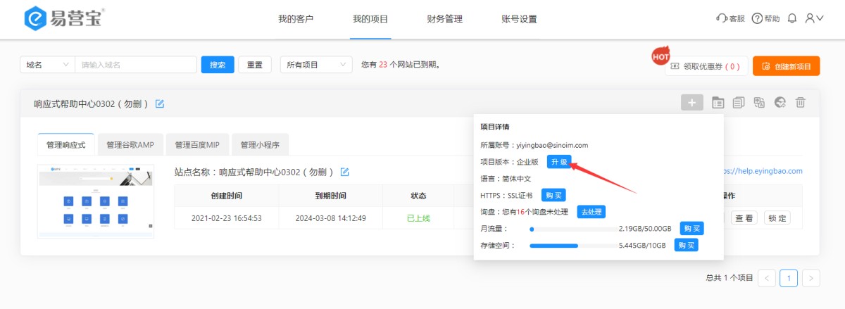Click the 到期时间 column header
This screenshot has height=309, width=845.
point(330,196)
